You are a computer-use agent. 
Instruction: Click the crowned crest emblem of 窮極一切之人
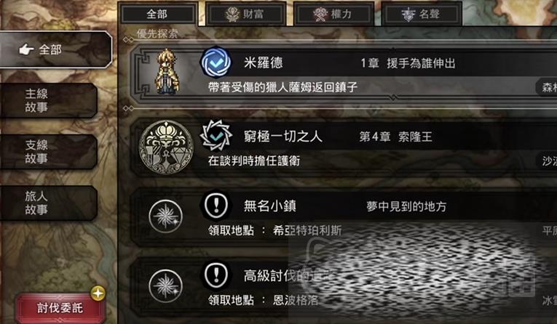(x=166, y=147)
